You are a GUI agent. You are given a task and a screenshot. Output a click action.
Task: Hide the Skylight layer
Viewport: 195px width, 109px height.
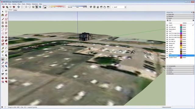tap(167, 45)
